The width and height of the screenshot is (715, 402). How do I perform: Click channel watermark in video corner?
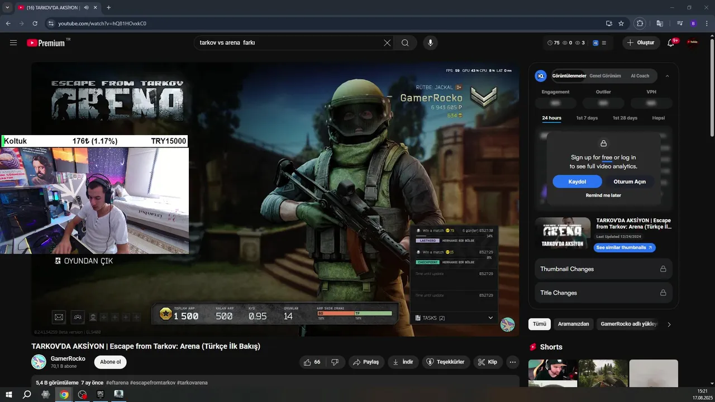507,324
